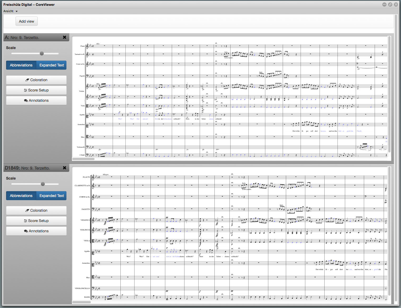Click the 'Der wilde' lyric in score D1849
The image size is (401, 308).
pos(319,269)
